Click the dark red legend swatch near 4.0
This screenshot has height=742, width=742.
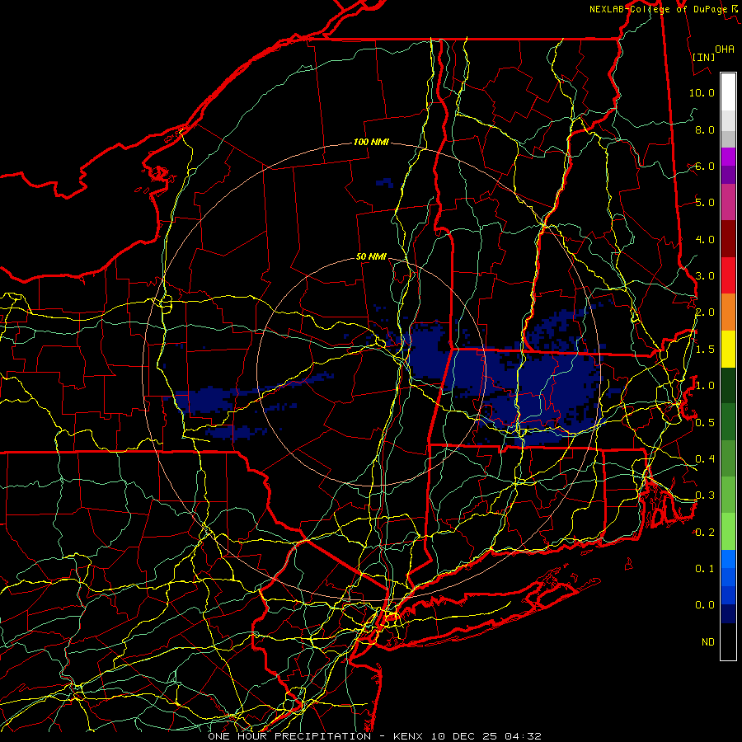pyautogui.click(x=728, y=239)
